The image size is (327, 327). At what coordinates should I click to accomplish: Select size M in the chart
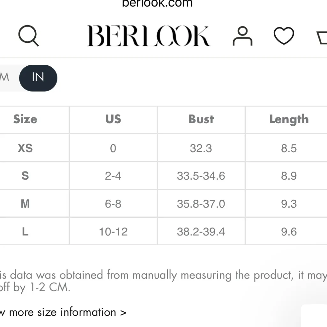pos(25,204)
